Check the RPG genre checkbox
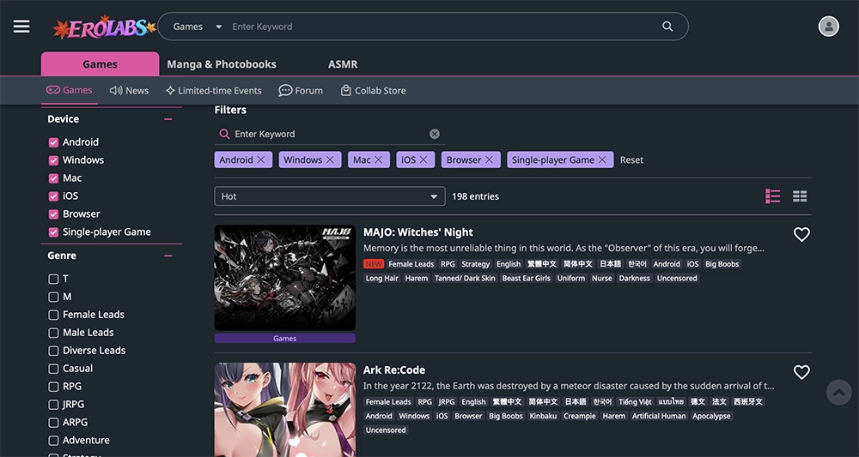859x457 pixels. [53, 387]
